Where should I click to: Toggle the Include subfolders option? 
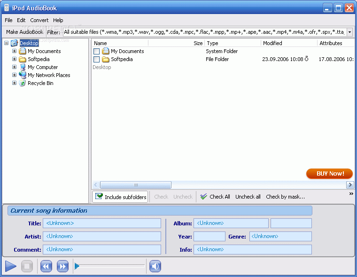[120, 197]
